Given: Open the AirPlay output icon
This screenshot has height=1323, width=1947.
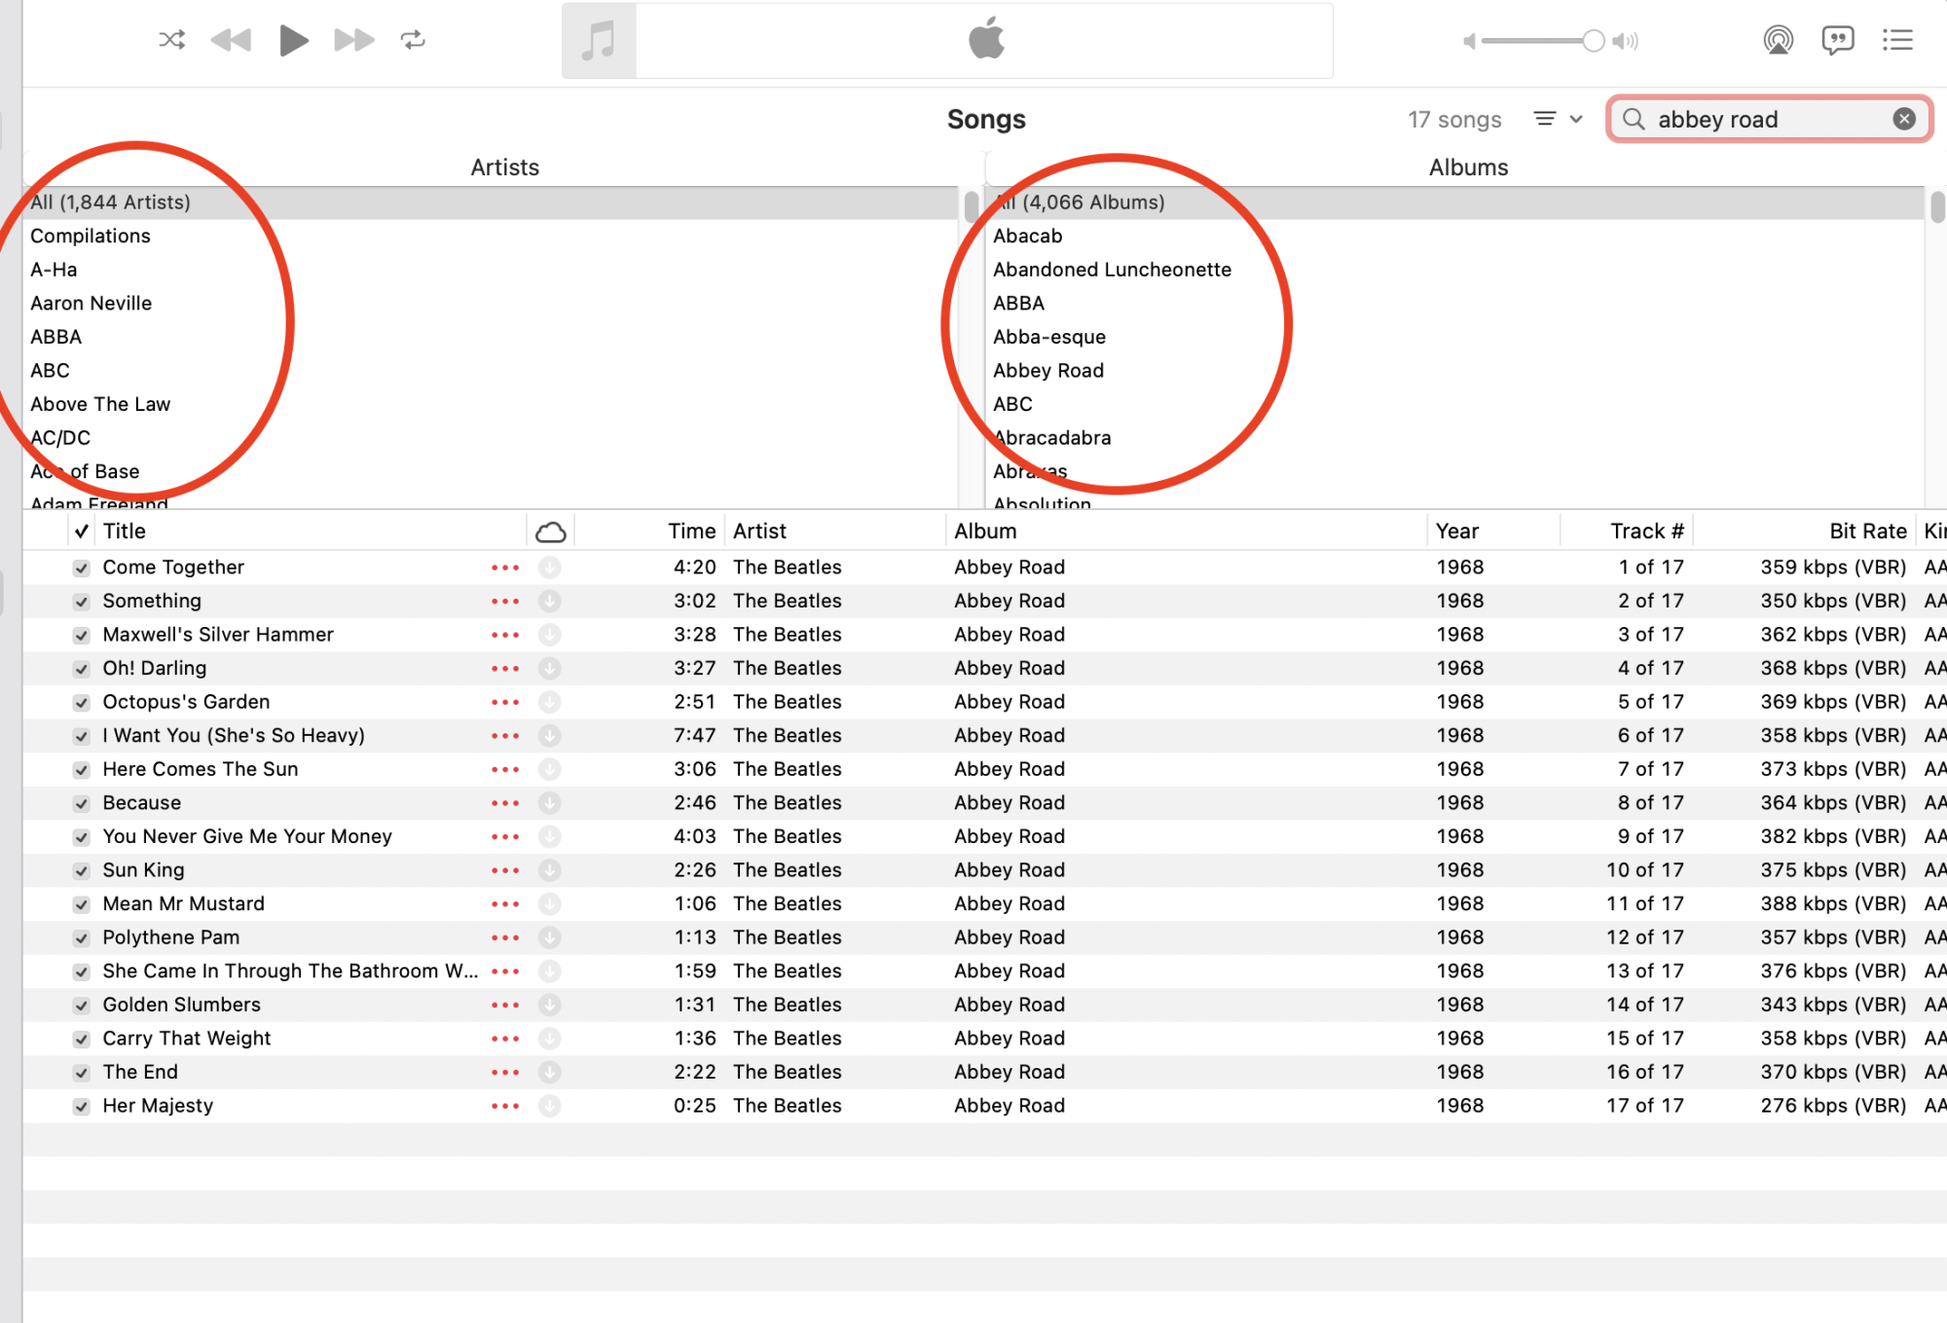Looking at the screenshot, I should tap(1778, 40).
